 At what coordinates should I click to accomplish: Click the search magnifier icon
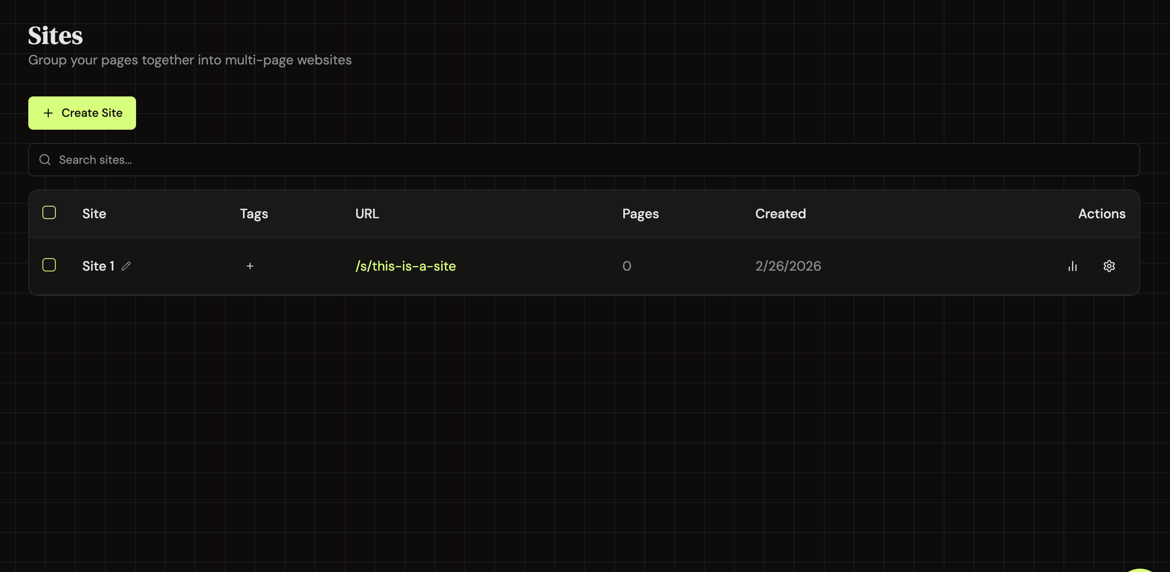(x=45, y=160)
